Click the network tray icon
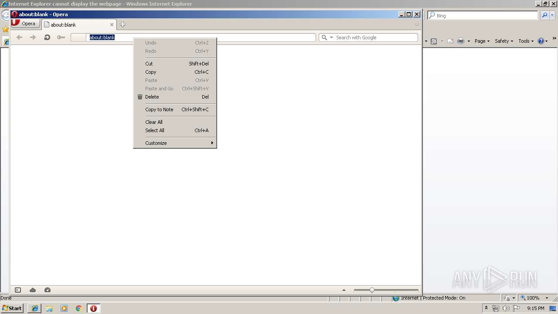Screen dimensions: 558x314 (495, 308)
